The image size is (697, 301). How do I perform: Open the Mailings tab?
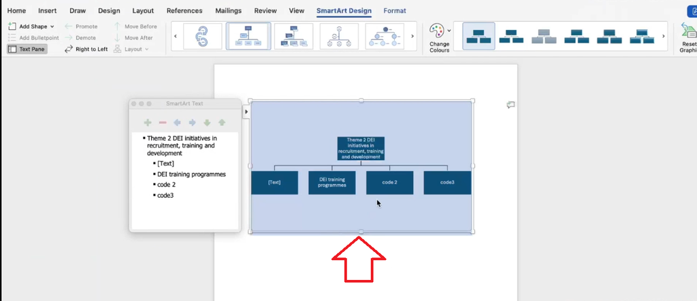pyautogui.click(x=229, y=11)
